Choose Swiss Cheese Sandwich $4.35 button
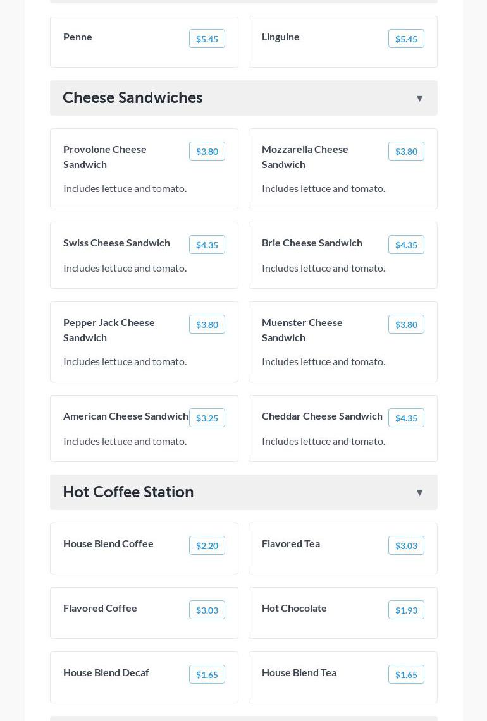Screen dimensions: 487x721 point(207,245)
